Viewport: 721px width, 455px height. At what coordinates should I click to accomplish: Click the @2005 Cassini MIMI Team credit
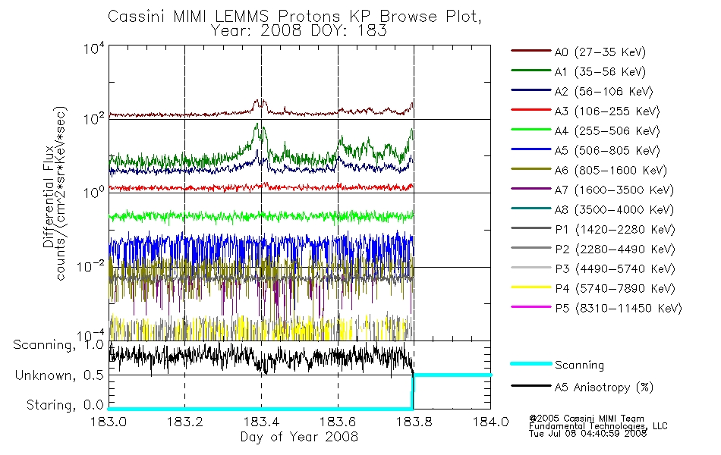(x=586, y=419)
